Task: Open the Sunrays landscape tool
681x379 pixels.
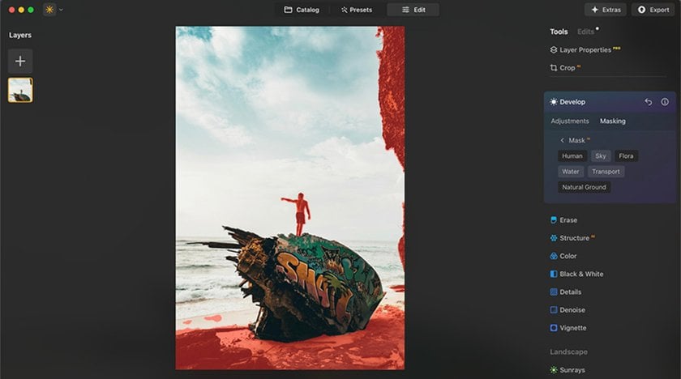Action: (572, 370)
